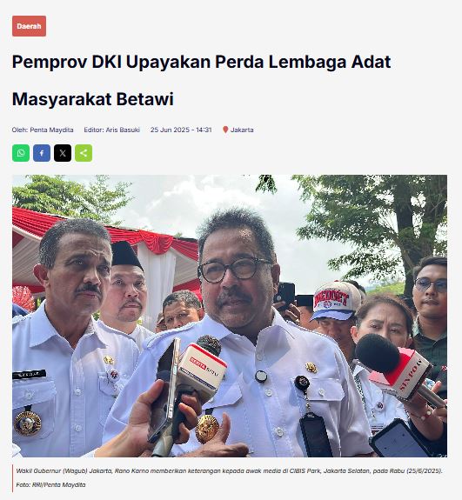Image resolution: width=462 pixels, height=500 pixels.
Task: Click the black peci hat in the photo
Action: 126,255
